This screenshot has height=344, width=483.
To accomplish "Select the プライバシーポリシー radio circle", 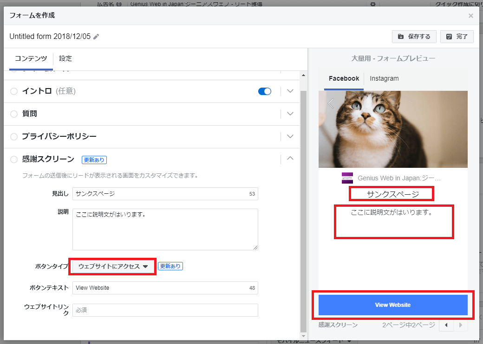I will tap(14, 137).
